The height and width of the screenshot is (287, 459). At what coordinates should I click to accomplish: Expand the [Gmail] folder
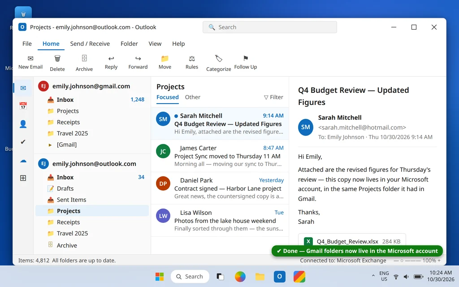point(50,145)
